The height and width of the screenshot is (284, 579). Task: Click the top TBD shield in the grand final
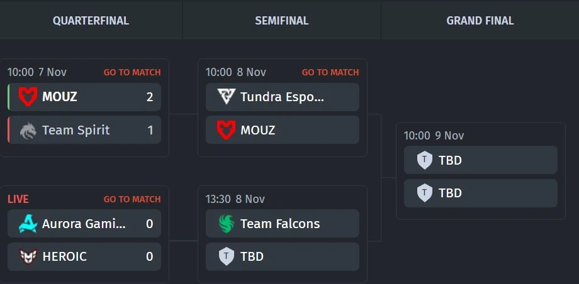[x=425, y=160]
